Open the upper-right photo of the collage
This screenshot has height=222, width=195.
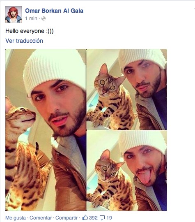(127, 90)
